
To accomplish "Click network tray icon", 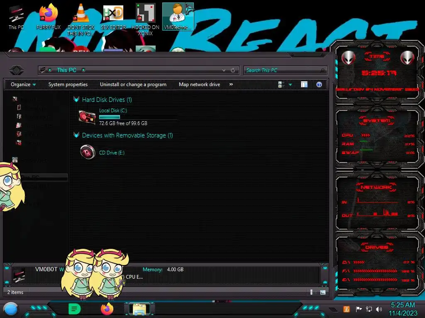I will pyautogui.click(x=369, y=309).
